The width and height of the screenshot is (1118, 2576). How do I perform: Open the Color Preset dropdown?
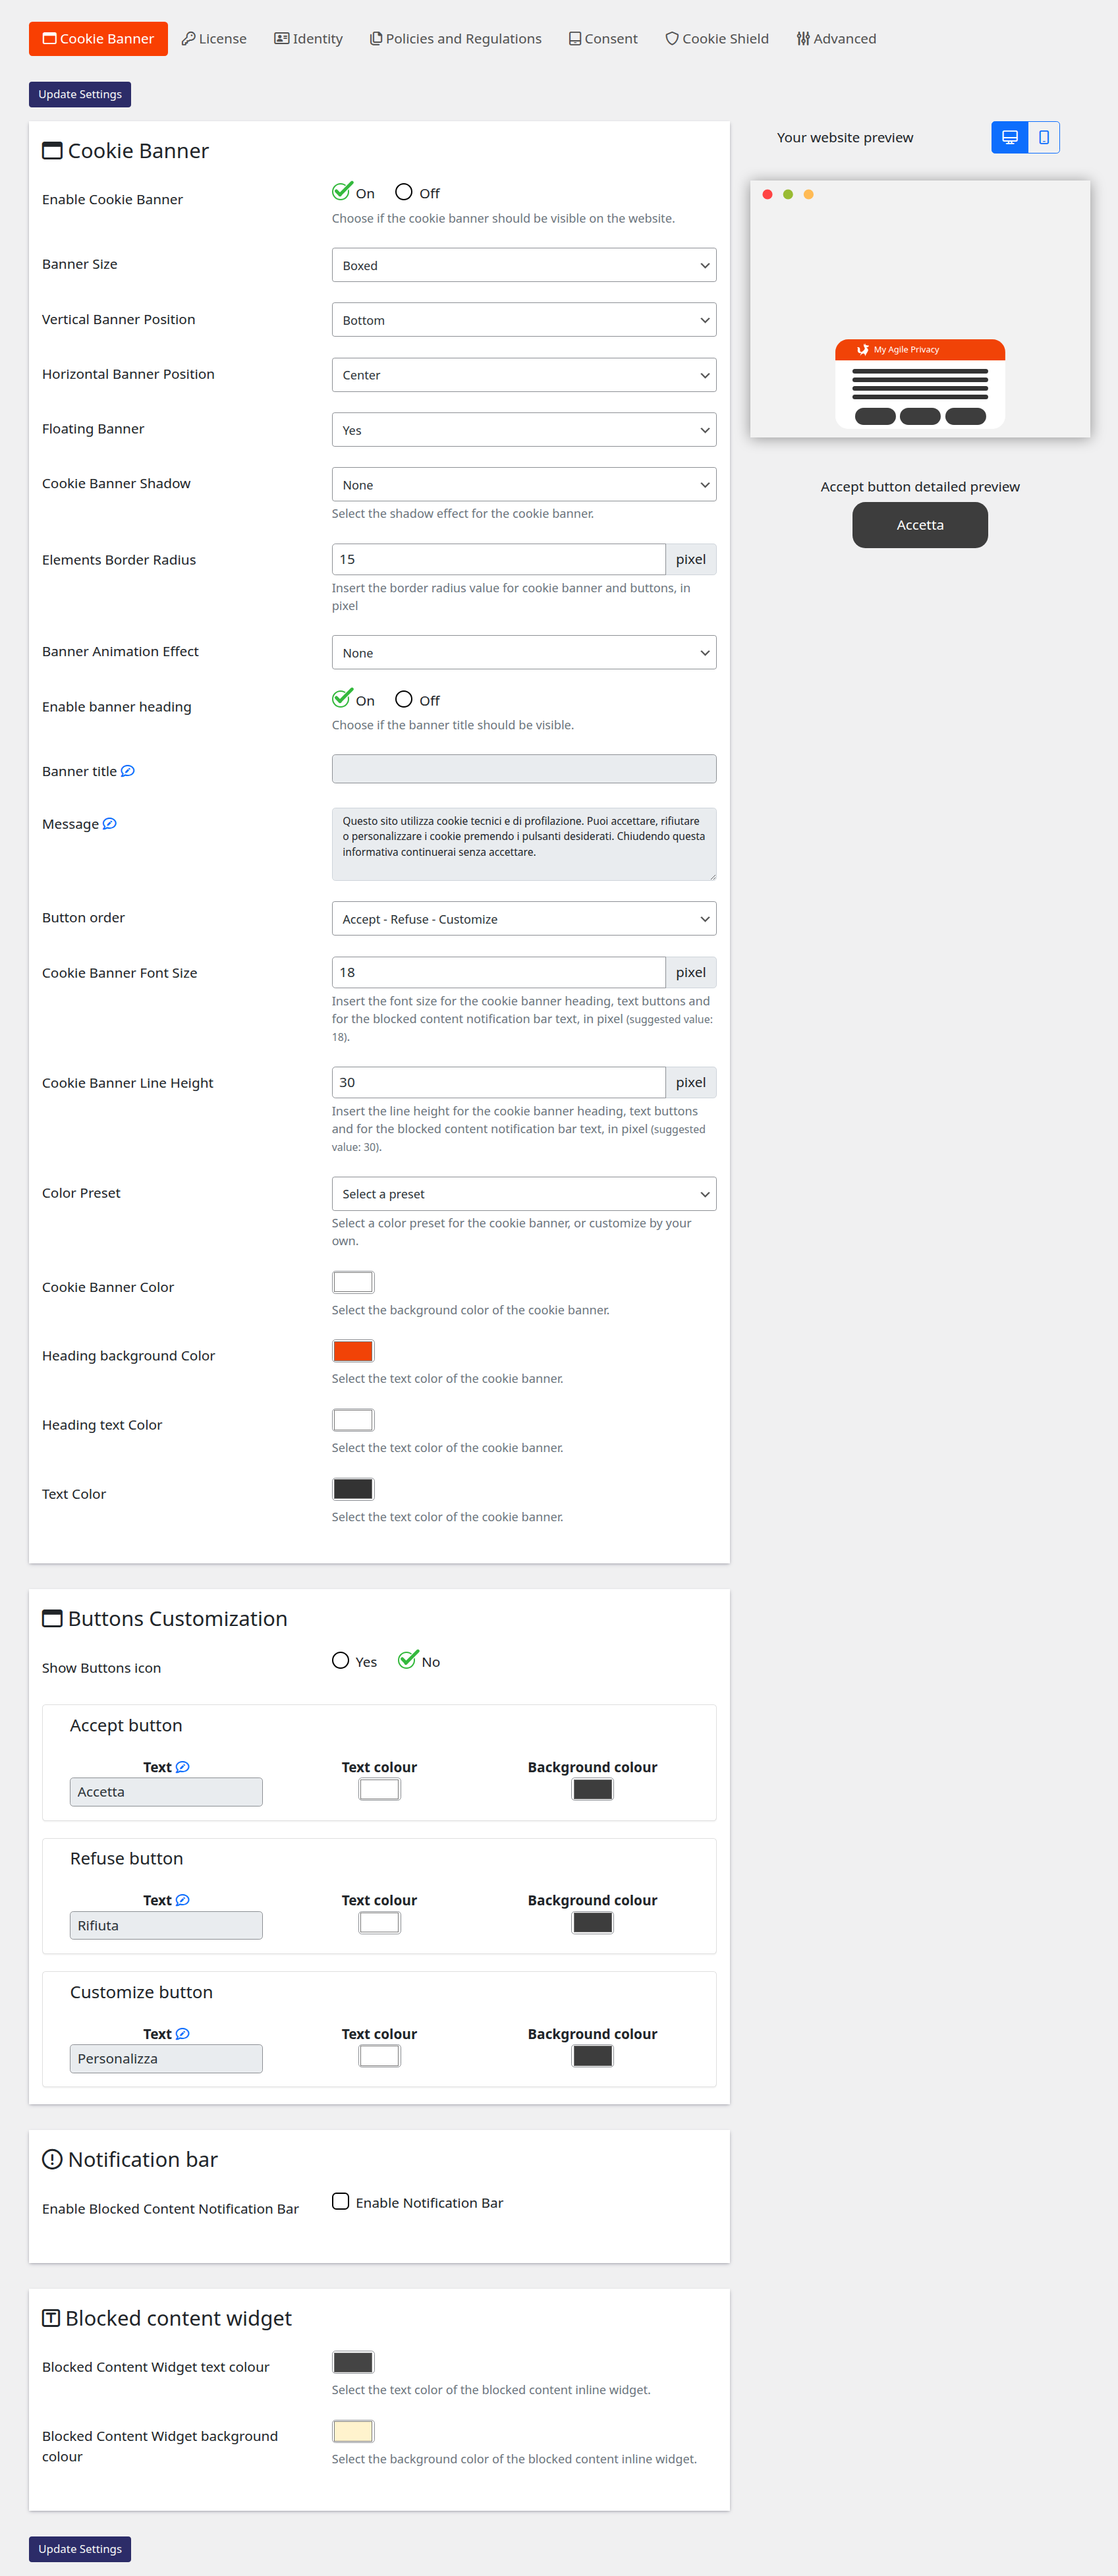pyautogui.click(x=523, y=1193)
